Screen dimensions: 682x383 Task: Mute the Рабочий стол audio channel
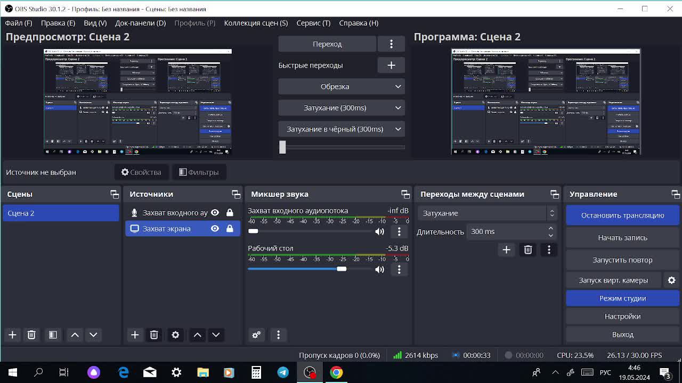(x=379, y=270)
